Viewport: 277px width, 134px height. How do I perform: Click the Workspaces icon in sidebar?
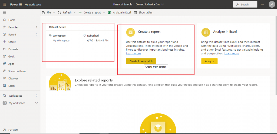4,96
